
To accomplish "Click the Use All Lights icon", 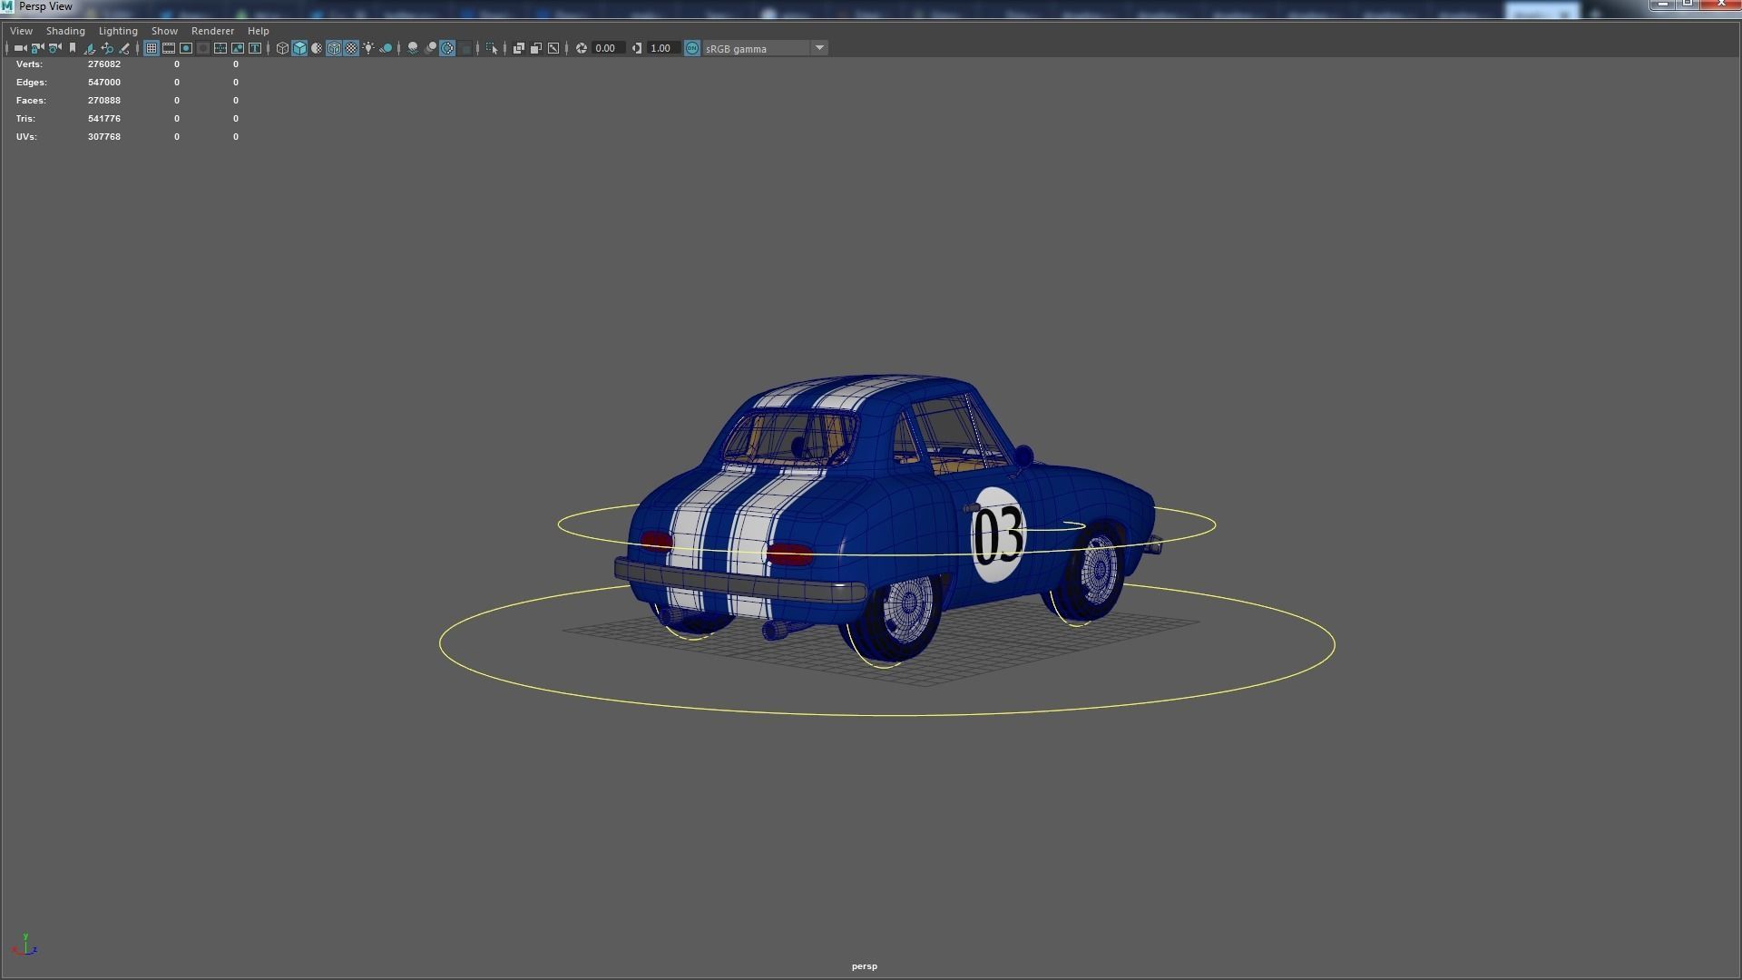I will (368, 48).
